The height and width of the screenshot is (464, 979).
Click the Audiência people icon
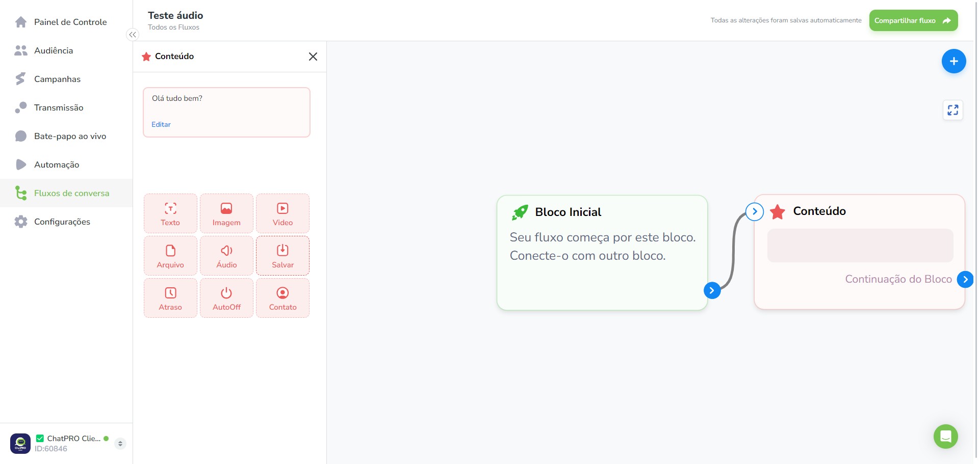(x=21, y=50)
